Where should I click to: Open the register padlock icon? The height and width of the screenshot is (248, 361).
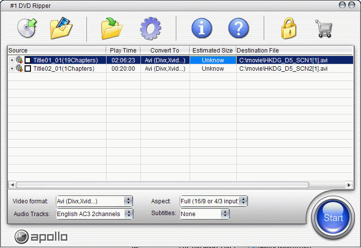[289, 28]
